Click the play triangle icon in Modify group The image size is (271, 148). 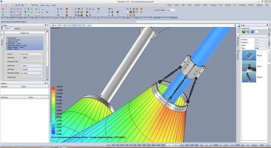coord(127,15)
